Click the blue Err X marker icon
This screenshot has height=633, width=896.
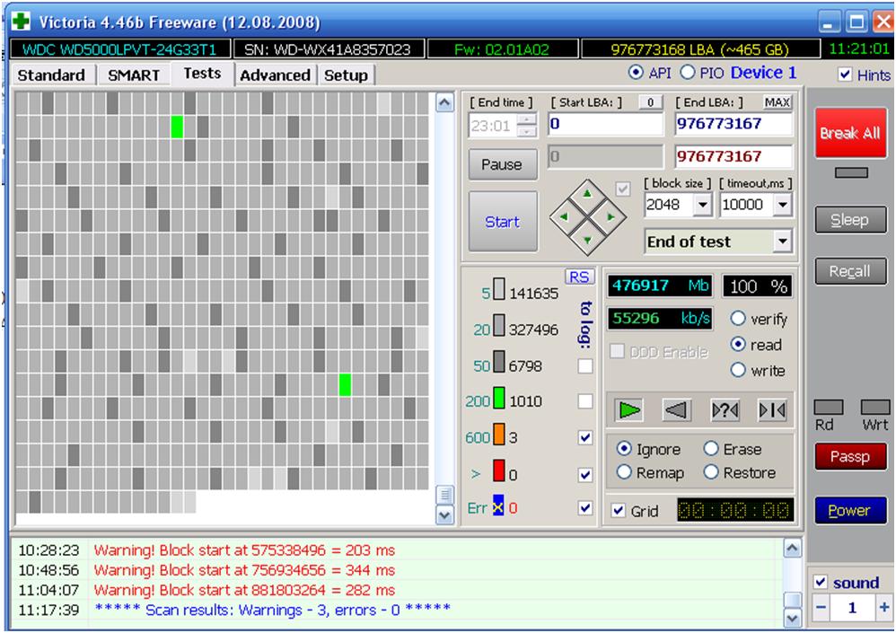coord(498,506)
